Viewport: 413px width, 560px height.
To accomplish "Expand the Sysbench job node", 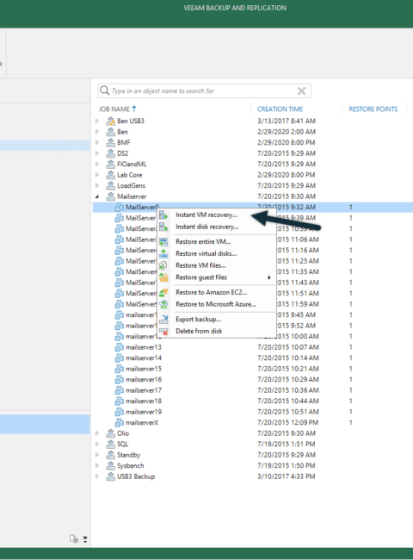I will pos(97,466).
